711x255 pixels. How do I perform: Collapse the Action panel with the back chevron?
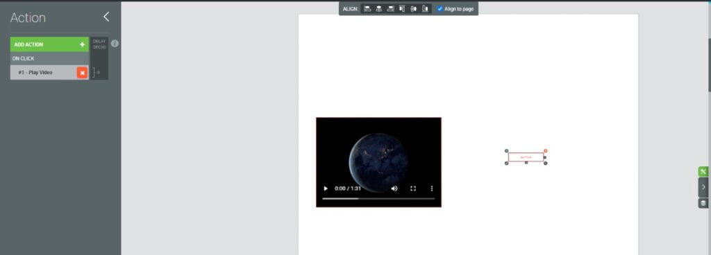point(106,17)
